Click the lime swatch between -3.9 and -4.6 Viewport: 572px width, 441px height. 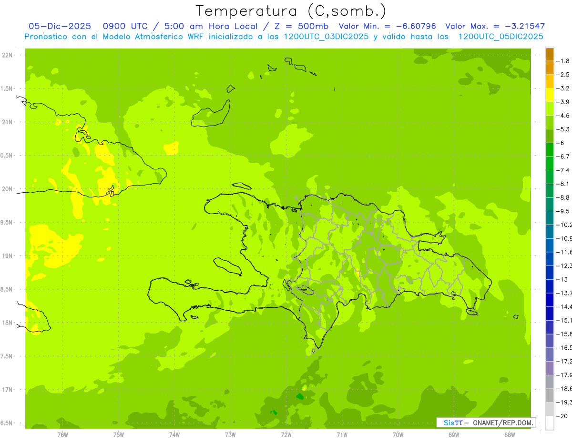(550, 108)
